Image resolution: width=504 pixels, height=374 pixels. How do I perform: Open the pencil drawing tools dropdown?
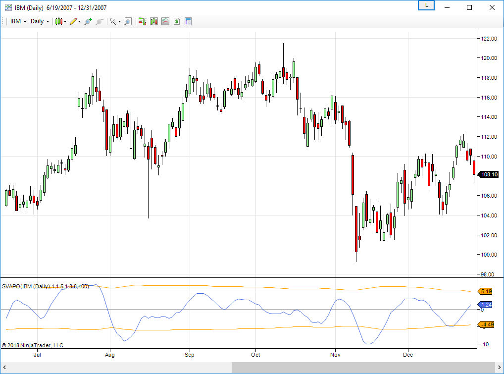click(75, 21)
